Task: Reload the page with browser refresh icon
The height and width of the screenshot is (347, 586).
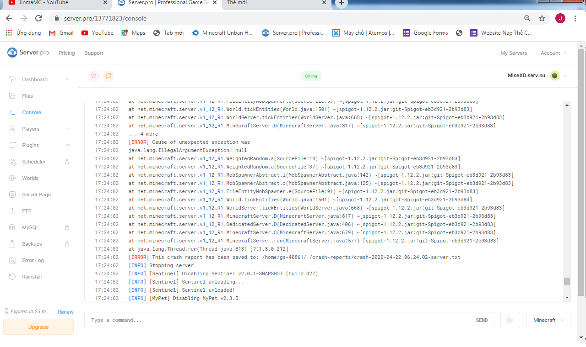Action: pyautogui.click(x=38, y=18)
